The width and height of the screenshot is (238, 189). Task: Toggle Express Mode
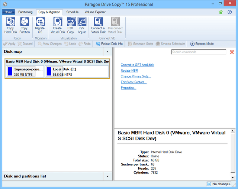click(202, 44)
